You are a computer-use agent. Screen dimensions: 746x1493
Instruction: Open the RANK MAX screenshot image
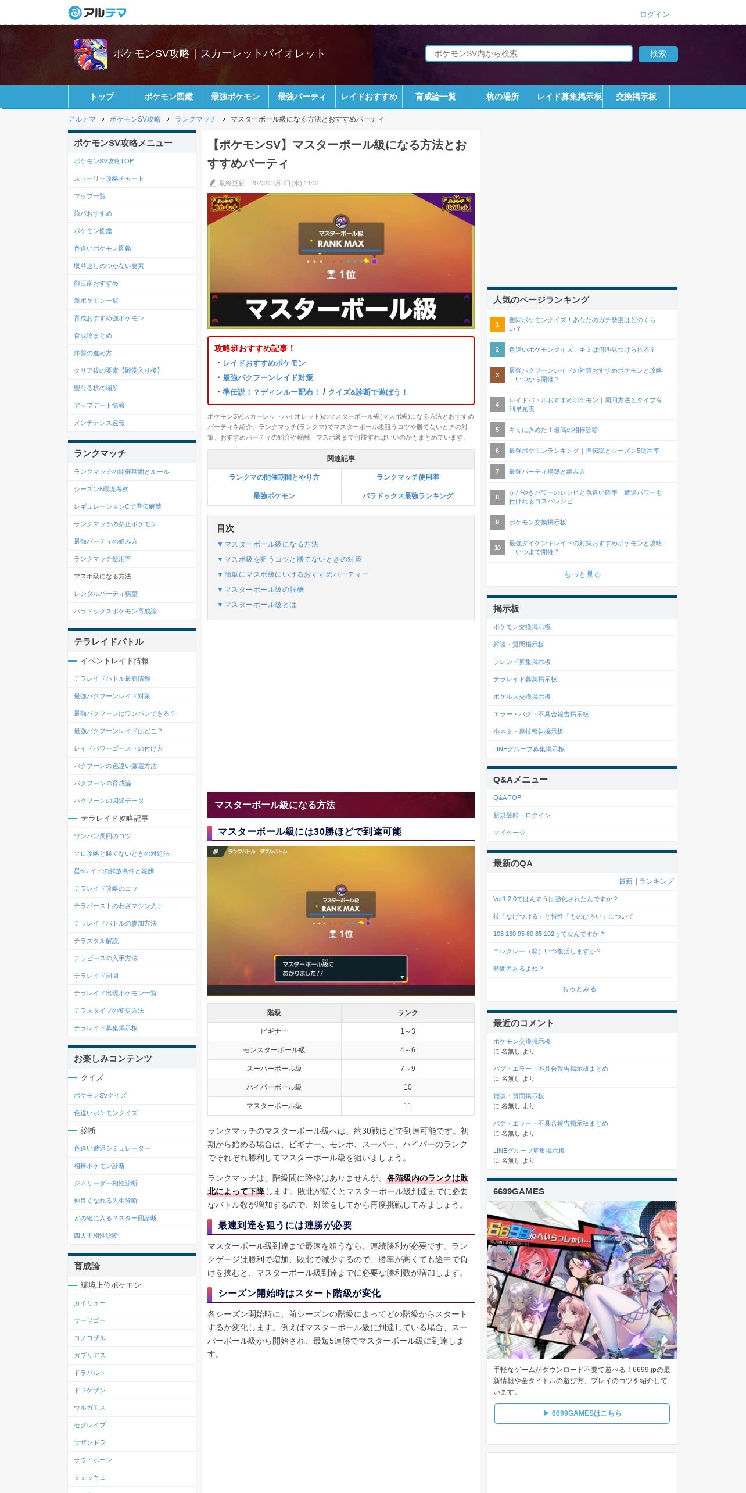(x=341, y=921)
